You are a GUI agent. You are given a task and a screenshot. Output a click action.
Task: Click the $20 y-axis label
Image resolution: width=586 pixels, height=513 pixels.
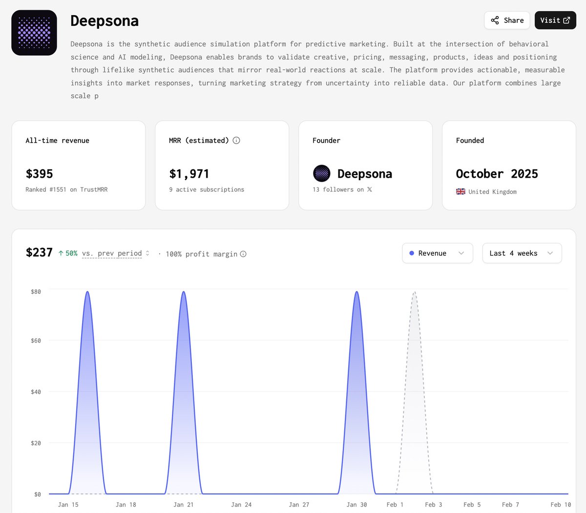click(x=36, y=443)
